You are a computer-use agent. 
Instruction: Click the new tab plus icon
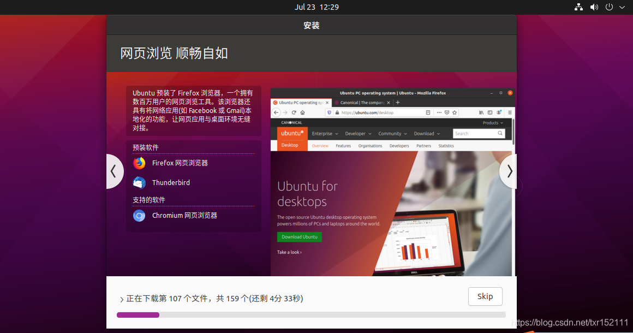click(x=398, y=103)
